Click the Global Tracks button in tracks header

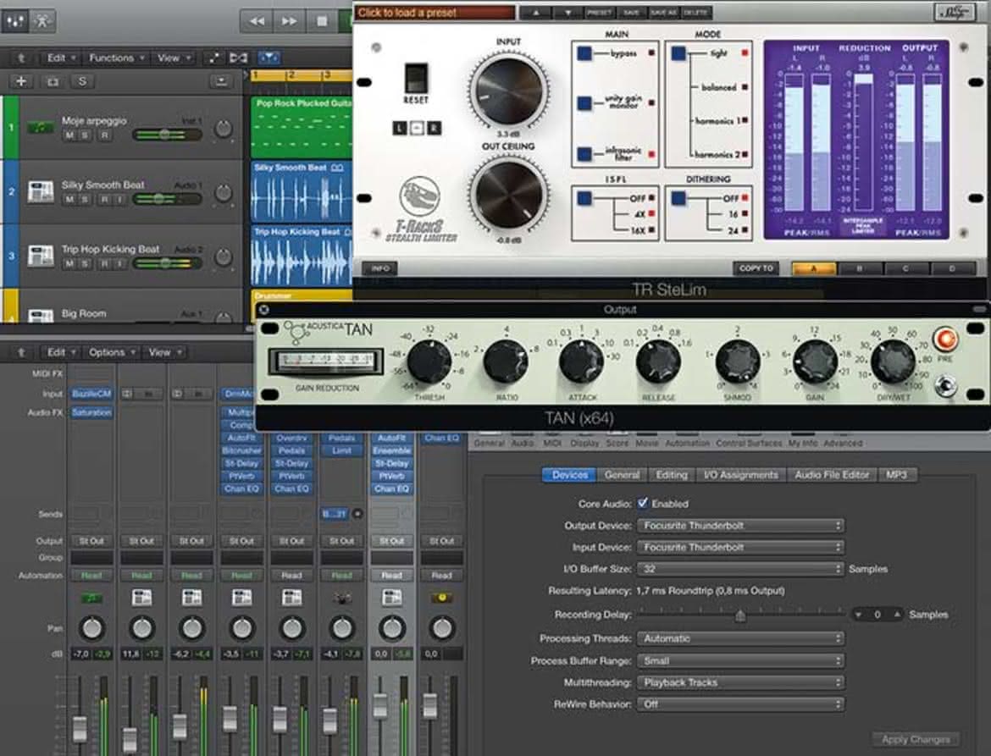pos(221,80)
